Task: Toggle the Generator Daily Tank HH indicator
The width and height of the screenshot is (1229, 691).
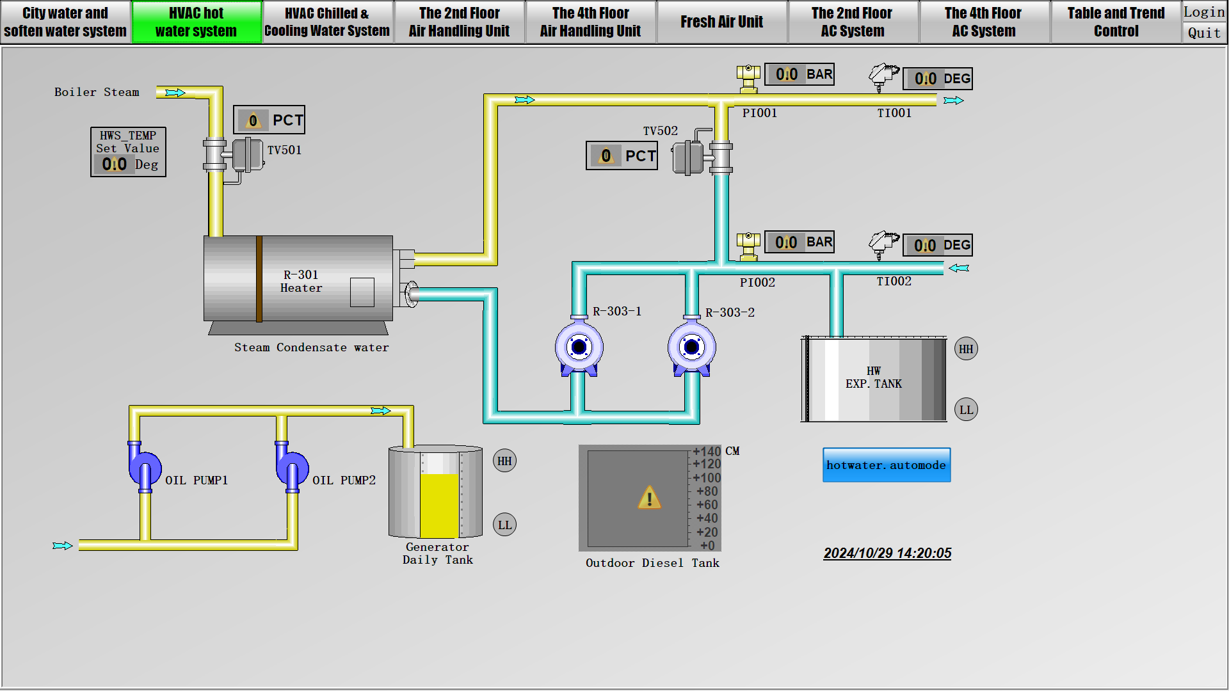Action: pyautogui.click(x=504, y=461)
